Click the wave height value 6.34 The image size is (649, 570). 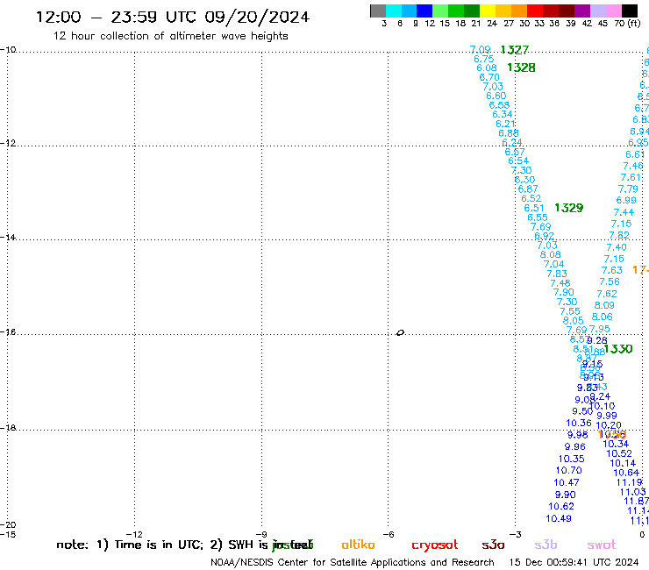point(502,114)
